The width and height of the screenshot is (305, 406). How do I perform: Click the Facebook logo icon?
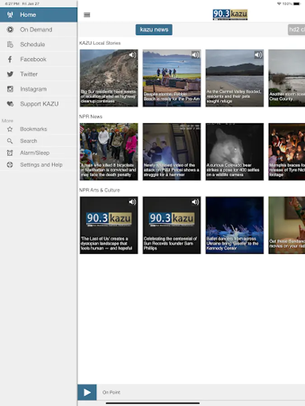pyautogui.click(x=10, y=59)
